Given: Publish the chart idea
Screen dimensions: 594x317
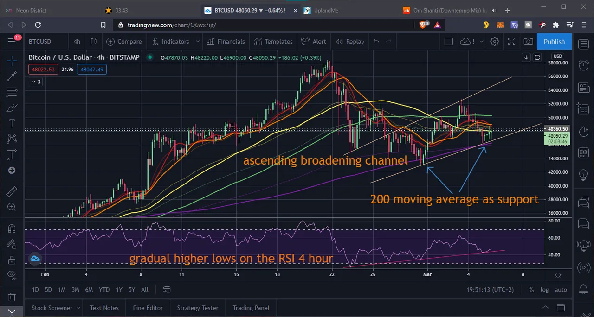Looking at the screenshot, I should pos(554,42).
